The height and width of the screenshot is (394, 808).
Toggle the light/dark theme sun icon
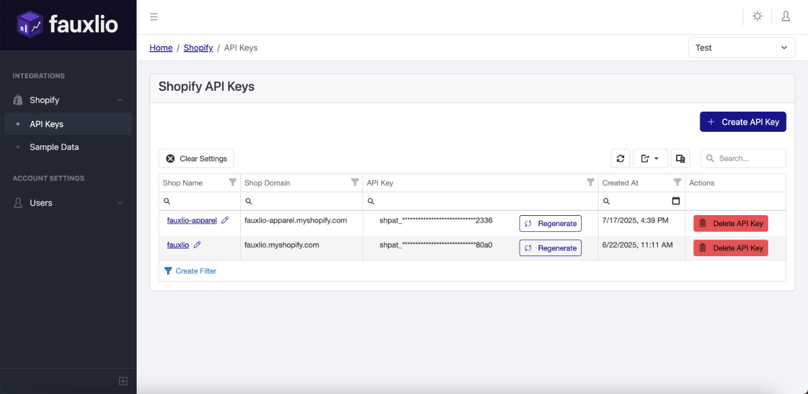pyautogui.click(x=757, y=16)
